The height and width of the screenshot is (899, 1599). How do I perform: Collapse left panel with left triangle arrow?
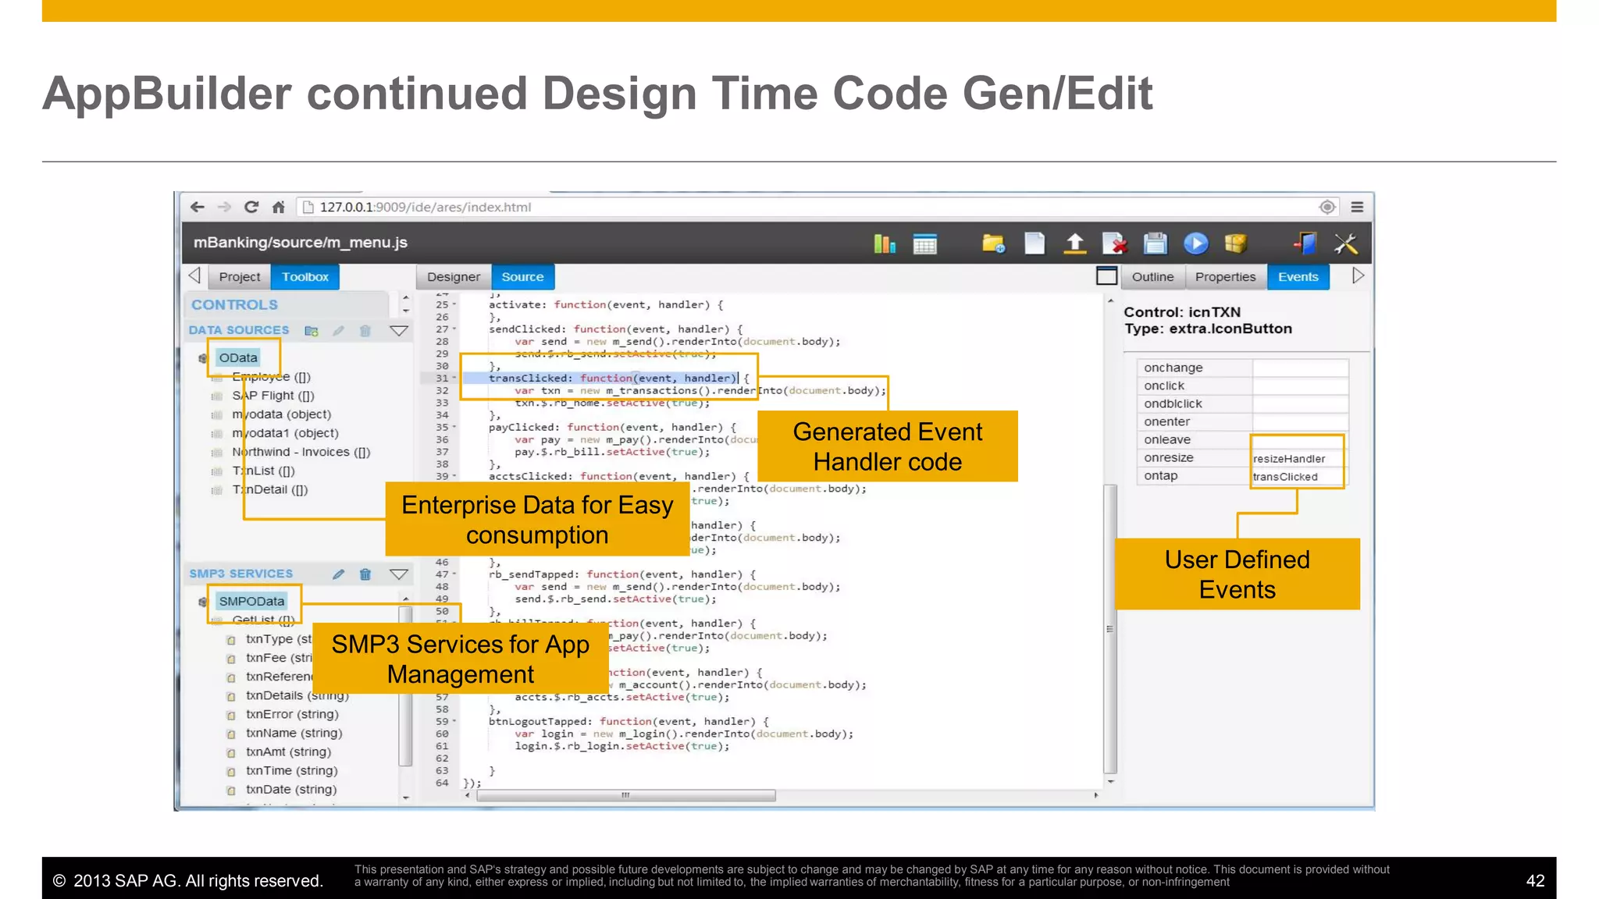click(x=194, y=275)
